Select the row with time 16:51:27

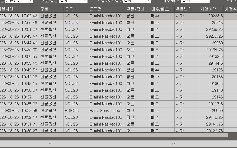click(x=118, y=29)
